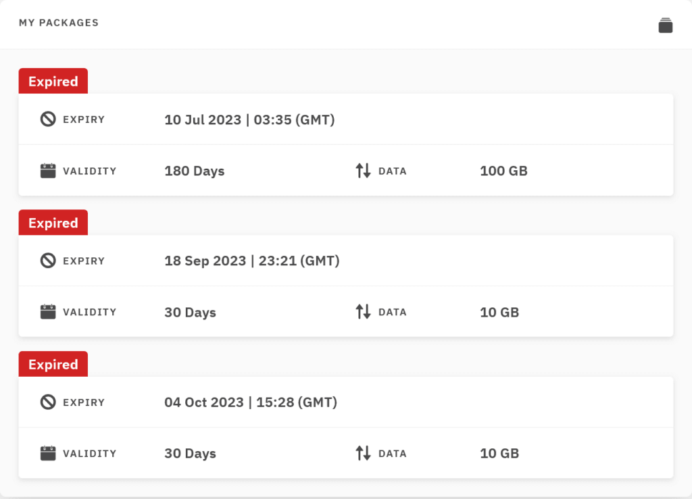
Task: Click the 10 GB value in the second package
Action: (499, 313)
